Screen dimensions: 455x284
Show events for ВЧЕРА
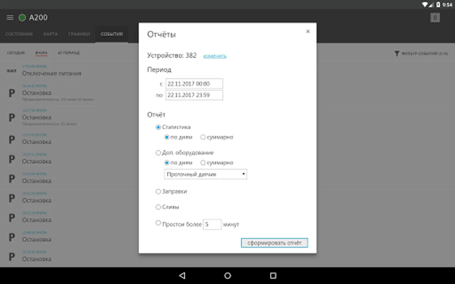(x=41, y=53)
